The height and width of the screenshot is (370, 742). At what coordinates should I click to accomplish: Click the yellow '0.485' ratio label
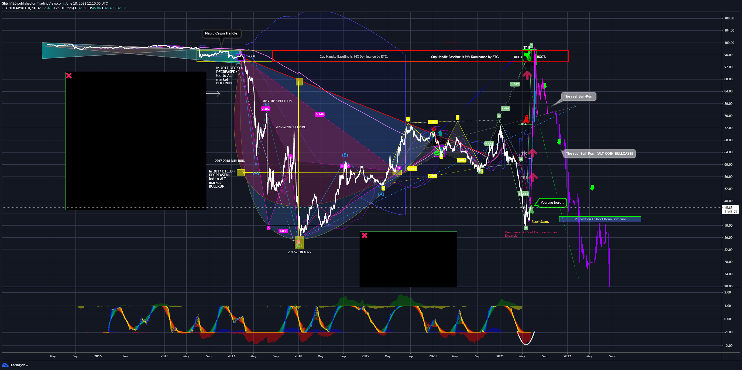point(412,168)
